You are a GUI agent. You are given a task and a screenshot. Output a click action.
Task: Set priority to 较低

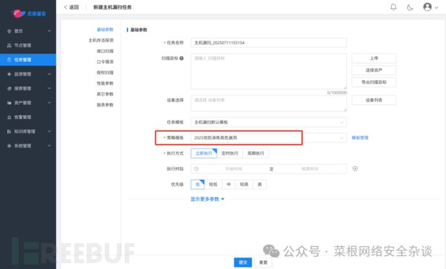point(213,184)
